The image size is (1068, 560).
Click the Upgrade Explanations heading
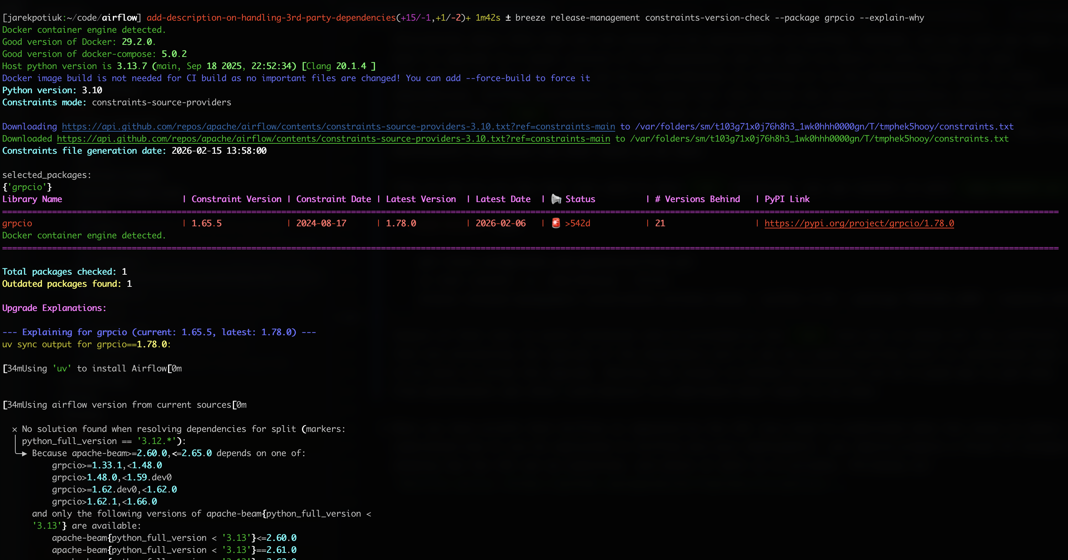click(54, 308)
